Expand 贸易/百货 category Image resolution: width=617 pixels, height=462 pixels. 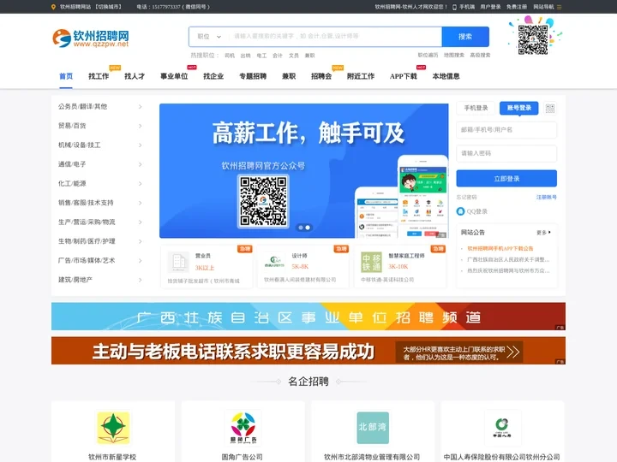click(x=140, y=126)
